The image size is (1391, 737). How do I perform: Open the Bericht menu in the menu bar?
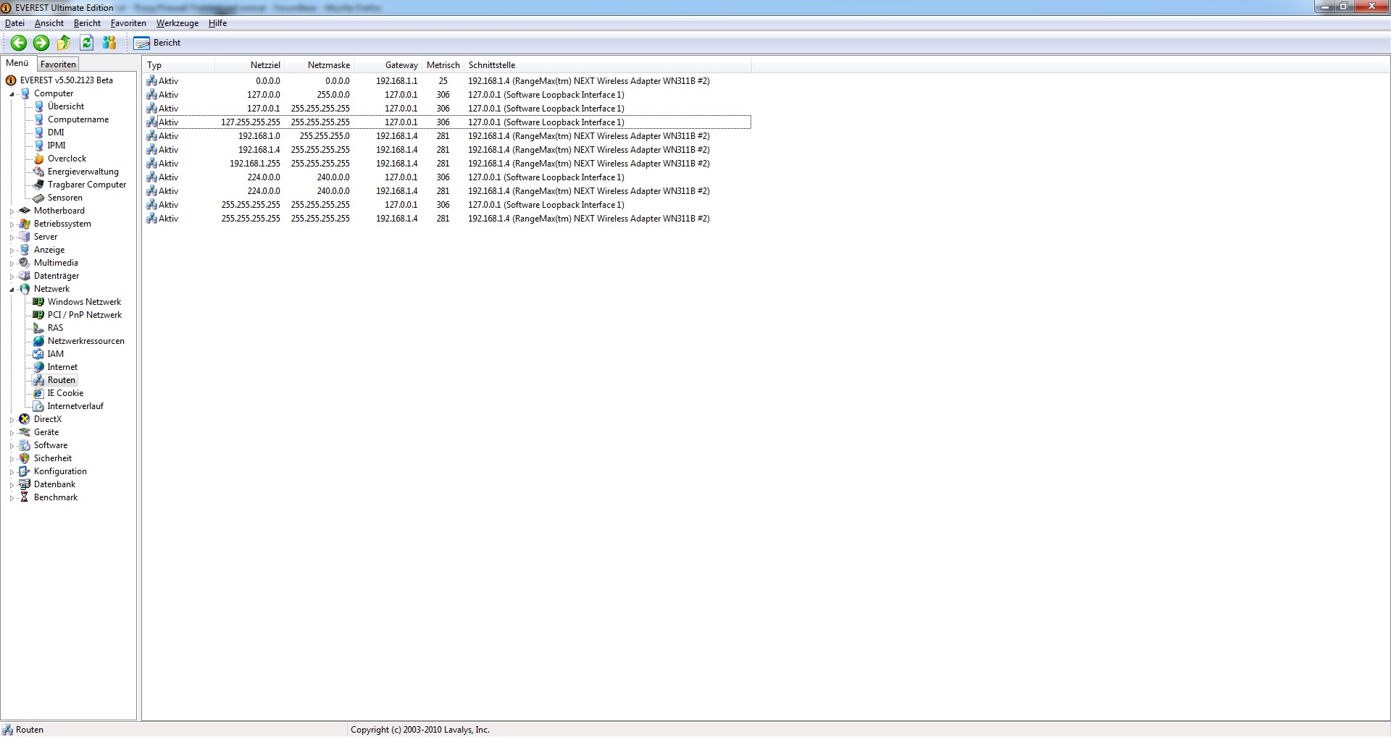(87, 23)
